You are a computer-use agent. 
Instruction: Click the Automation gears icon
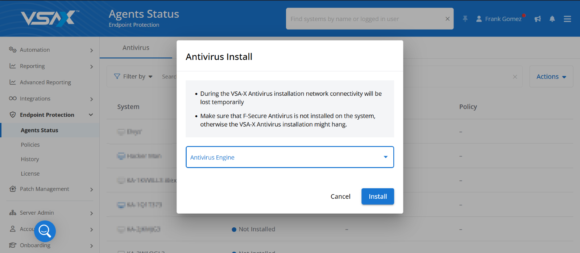13,50
